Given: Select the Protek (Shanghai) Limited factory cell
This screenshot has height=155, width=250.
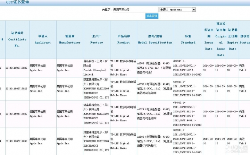Looking at the screenshot, I should pos(97,68).
